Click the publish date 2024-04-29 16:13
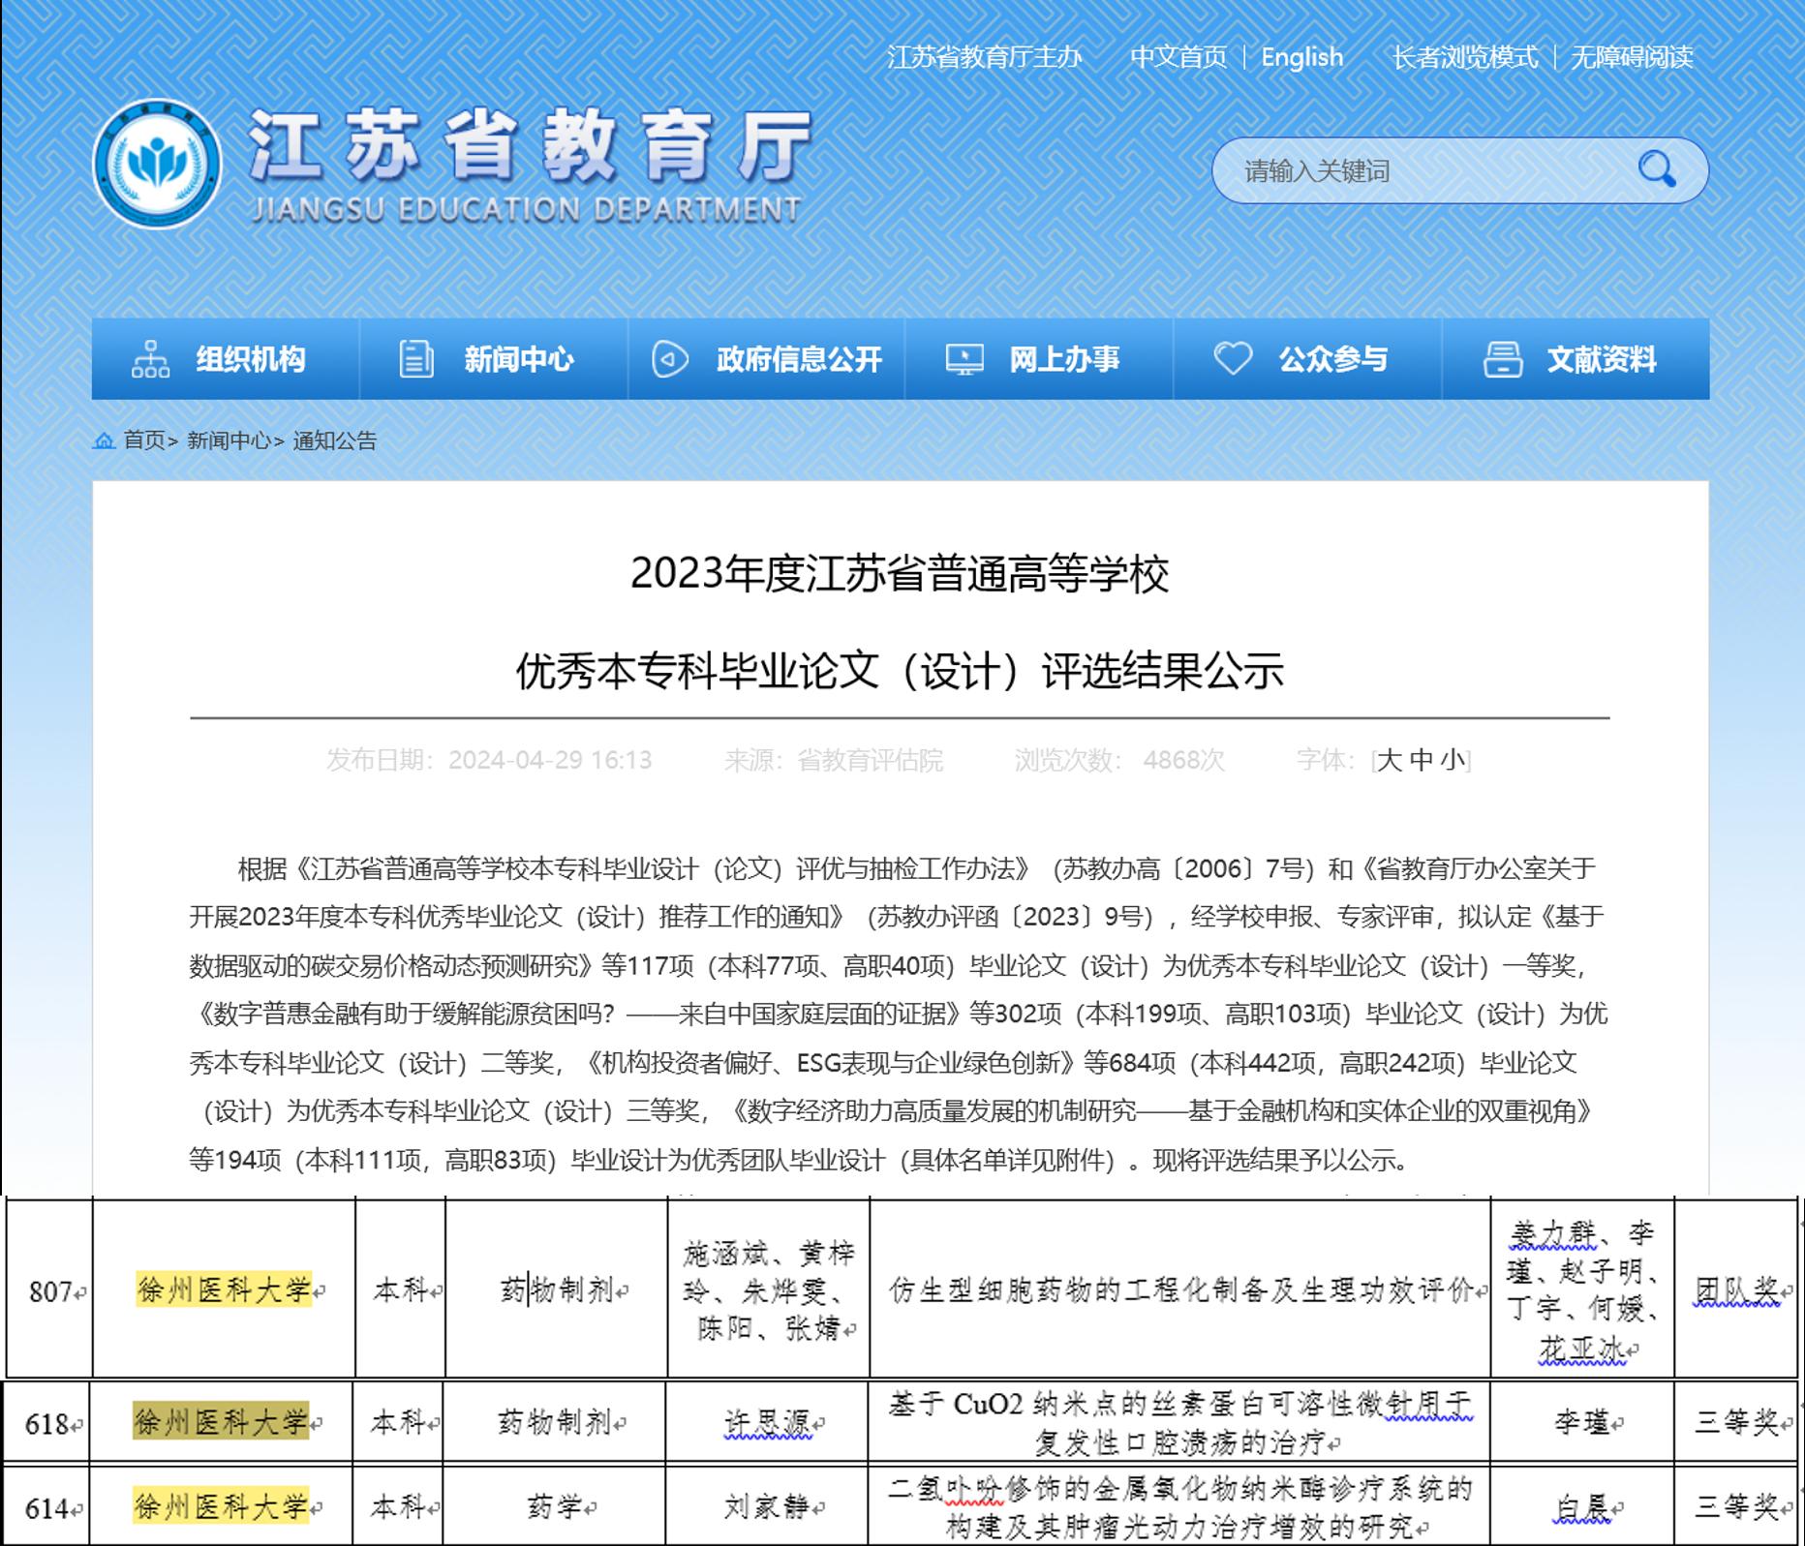1805x1546 pixels. point(549,760)
